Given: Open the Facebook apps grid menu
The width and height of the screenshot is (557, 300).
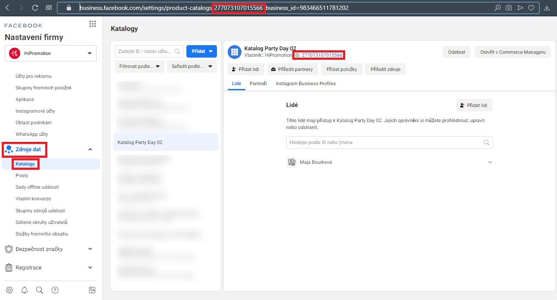Looking at the screenshot, I should click(93, 24).
